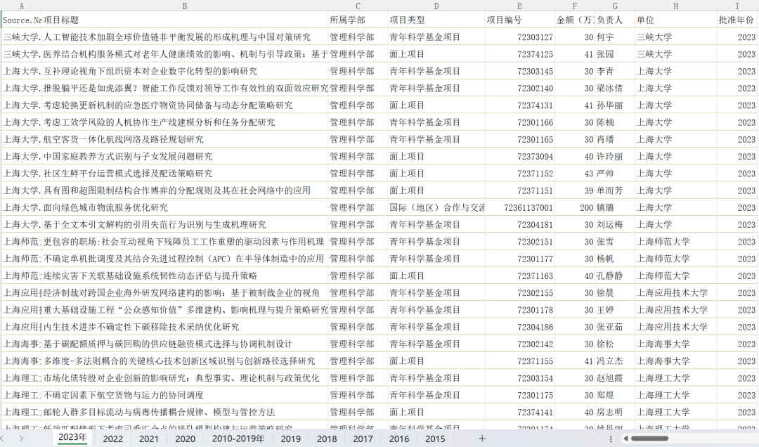Click the amount cell showing 39
This screenshot has height=447, width=759.
(575, 190)
